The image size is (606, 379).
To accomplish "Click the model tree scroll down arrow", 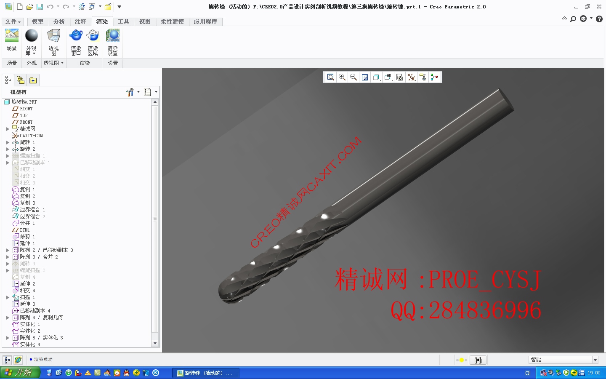I will coord(155,344).
